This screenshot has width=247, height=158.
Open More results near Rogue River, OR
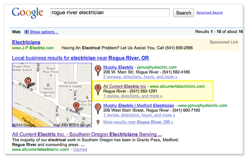pyautogui.click(x=138, y=122)
